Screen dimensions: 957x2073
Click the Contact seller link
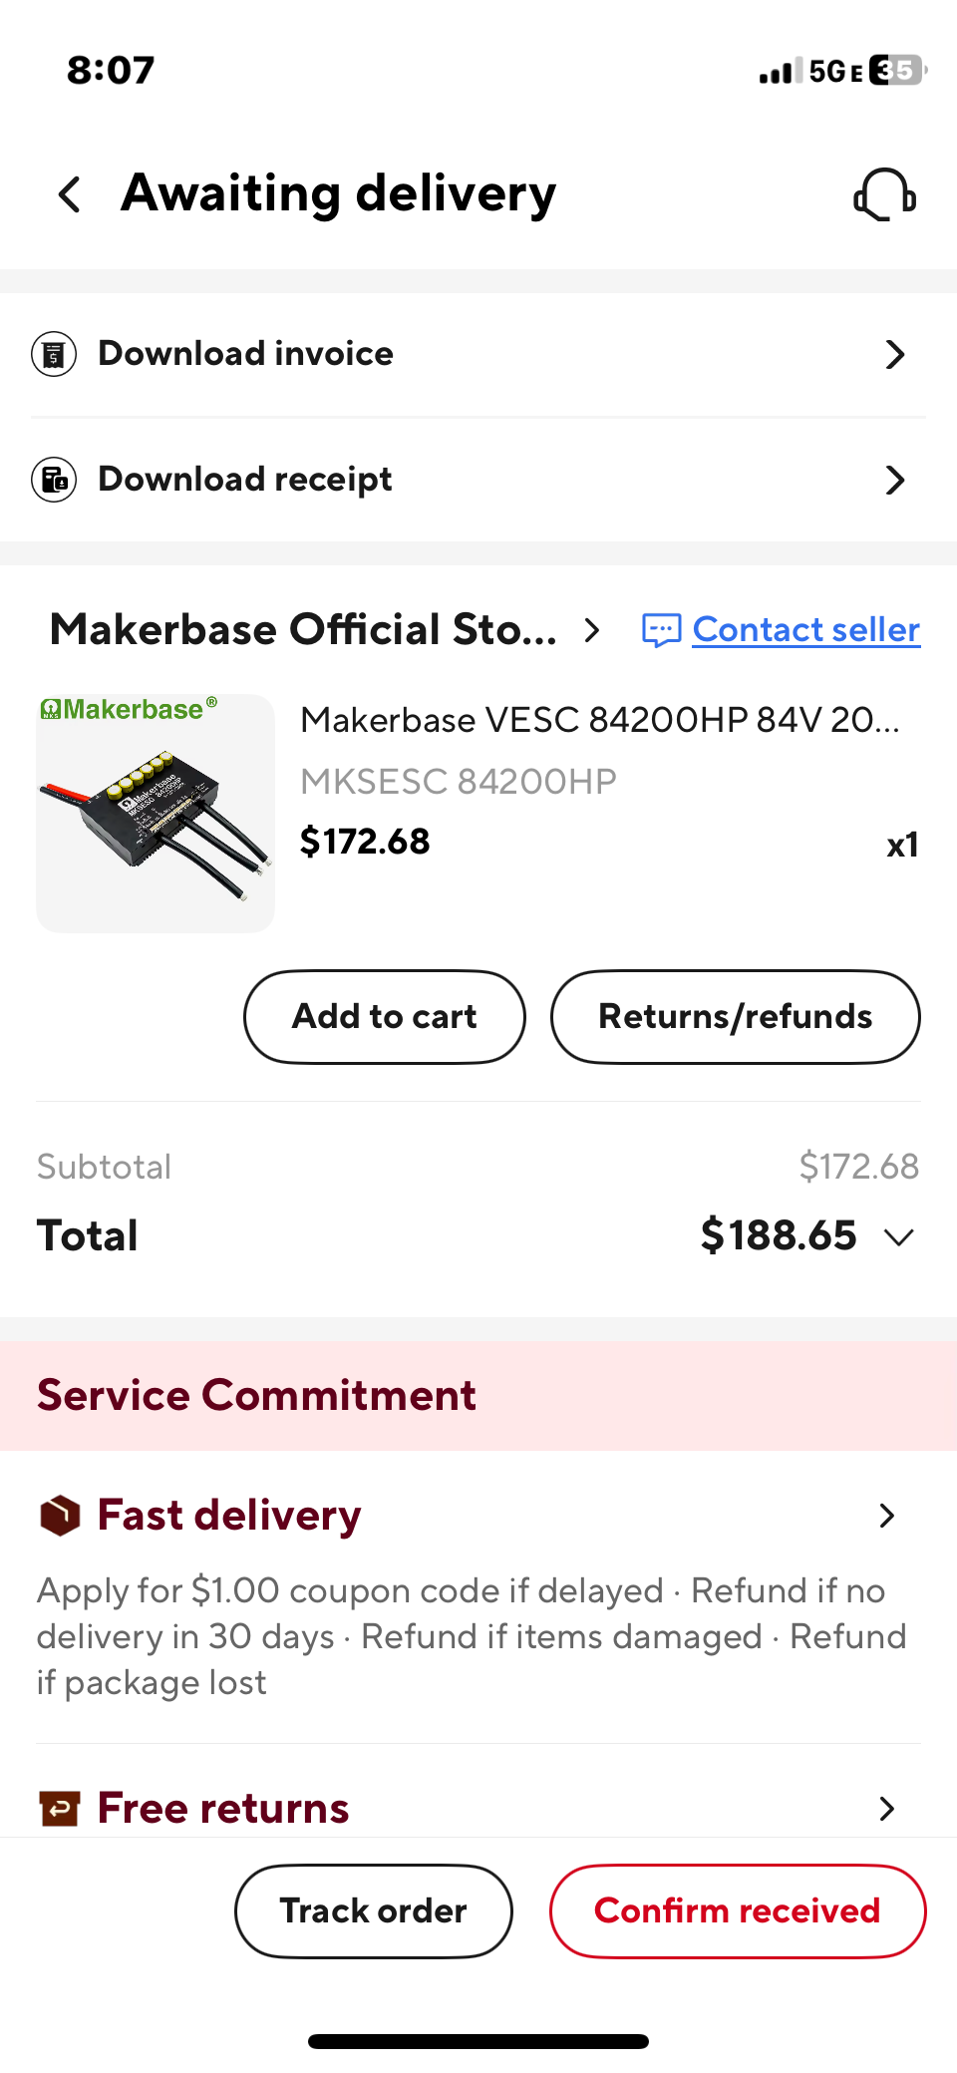805,630
